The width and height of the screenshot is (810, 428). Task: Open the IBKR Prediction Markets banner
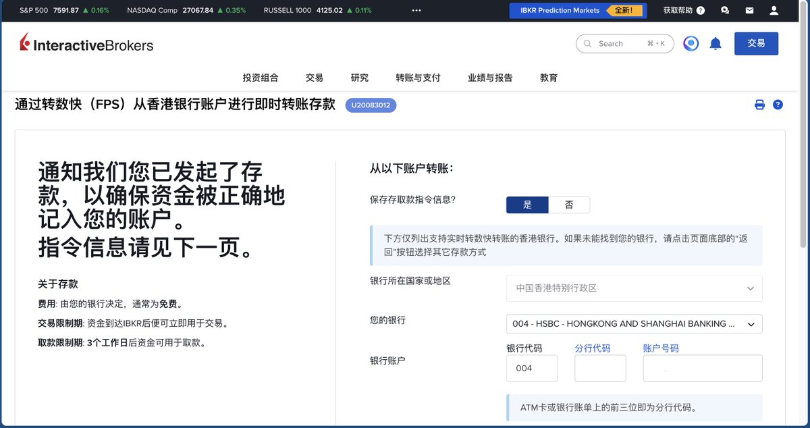click(578, 11)
